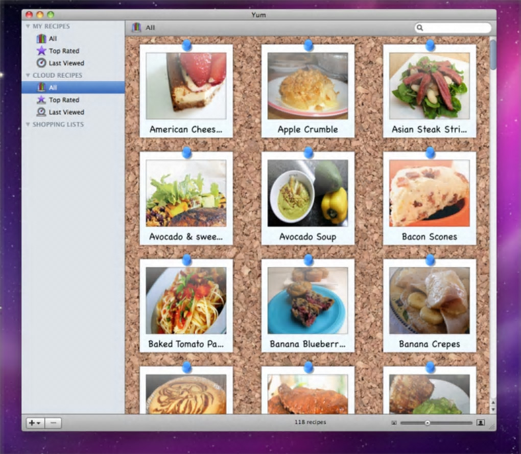Open the plus add recipe dropdown
Image resolution: width=521 pixels, height=454 pixels.
(35, 423)
